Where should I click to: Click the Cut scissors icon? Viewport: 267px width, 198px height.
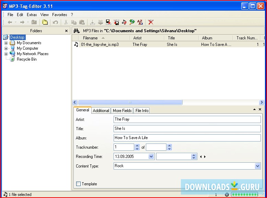pyautogui.click(x=66, y=22)
